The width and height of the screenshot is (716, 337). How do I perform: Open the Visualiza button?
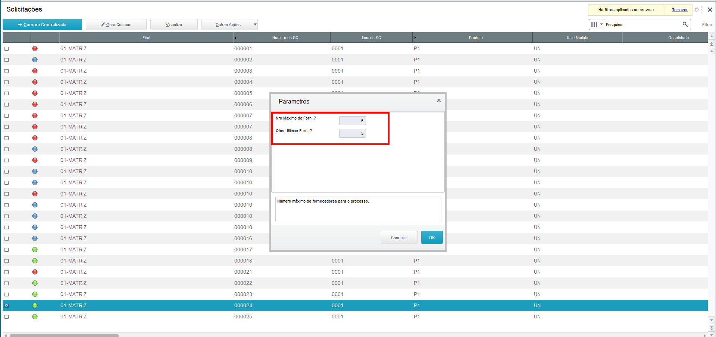point(174,25)
